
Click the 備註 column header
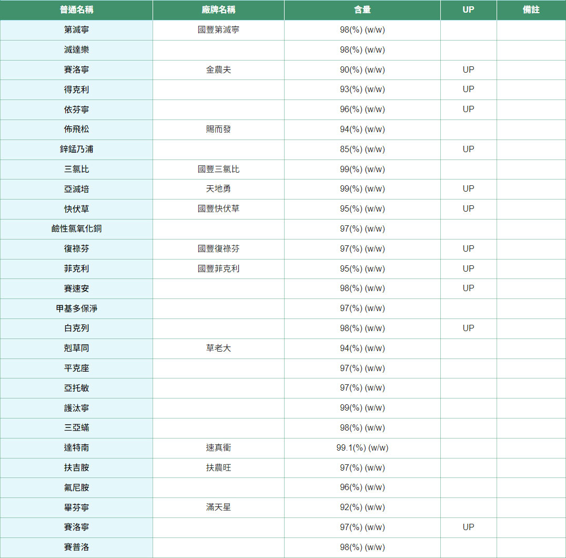click(531, 10)
